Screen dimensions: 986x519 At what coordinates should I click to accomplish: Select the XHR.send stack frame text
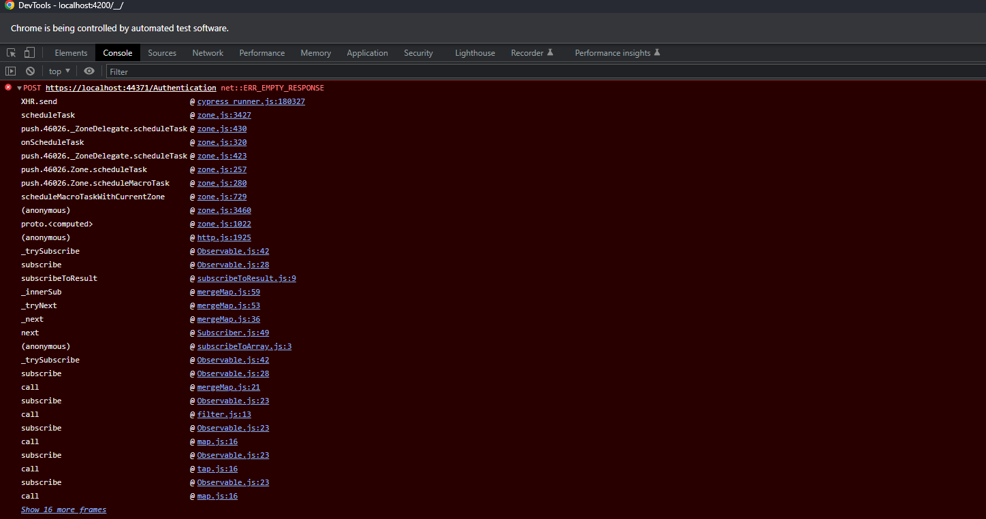tap(39, 101)
